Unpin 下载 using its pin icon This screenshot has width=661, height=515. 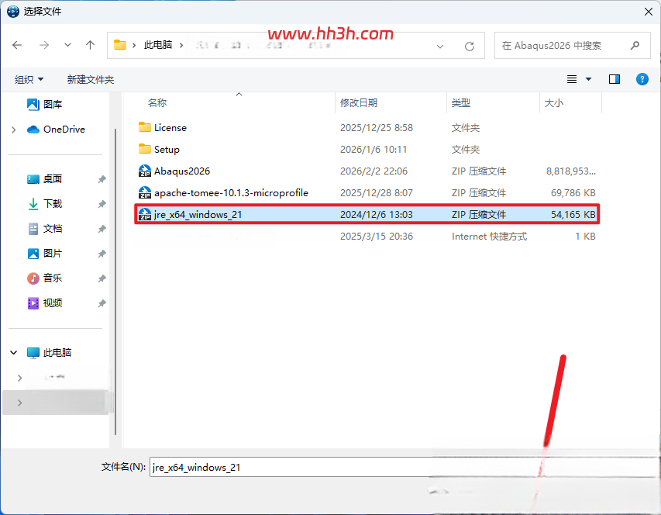102,204
